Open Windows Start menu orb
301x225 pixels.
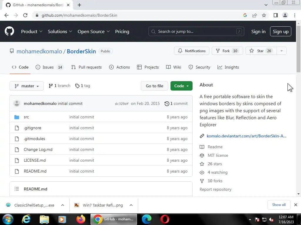click(x=8, y=219)
